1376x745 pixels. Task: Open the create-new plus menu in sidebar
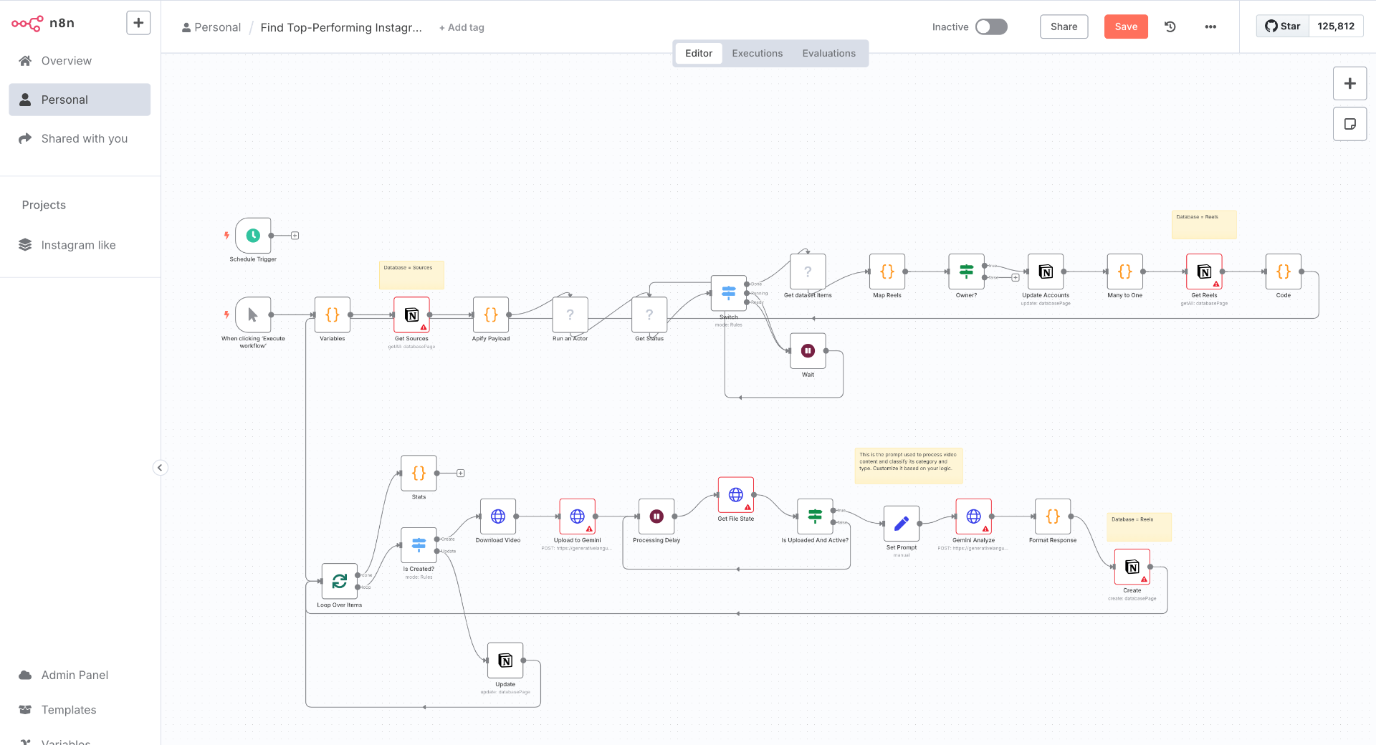[138, 23]
